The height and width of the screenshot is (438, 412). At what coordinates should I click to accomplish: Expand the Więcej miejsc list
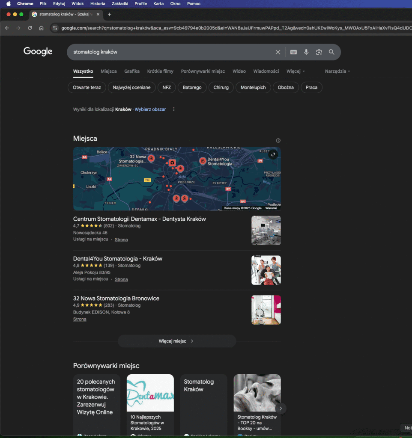coord(177,341)
